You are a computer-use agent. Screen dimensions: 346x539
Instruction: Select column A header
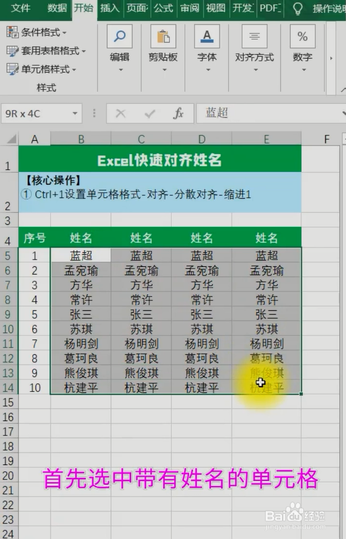click(x=34, y=139)
